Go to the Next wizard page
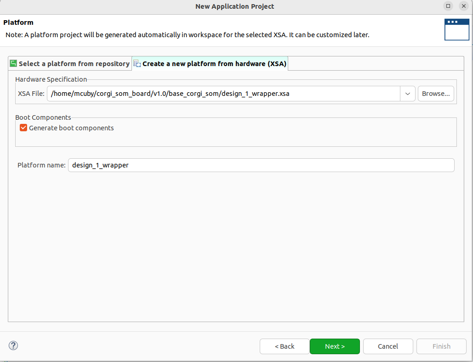 point(335,346)
